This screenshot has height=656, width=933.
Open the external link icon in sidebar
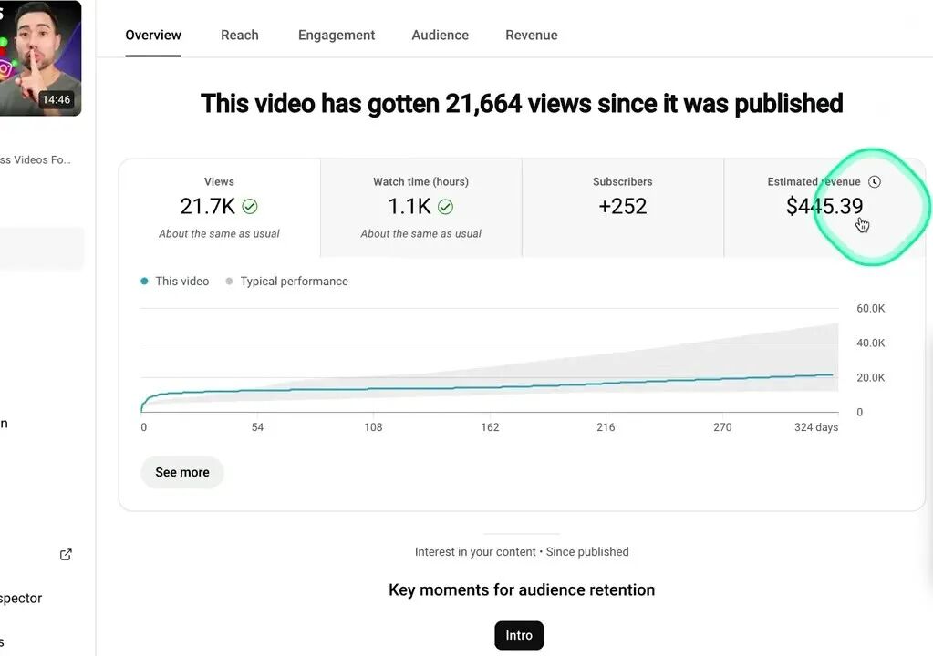point(65,553)
